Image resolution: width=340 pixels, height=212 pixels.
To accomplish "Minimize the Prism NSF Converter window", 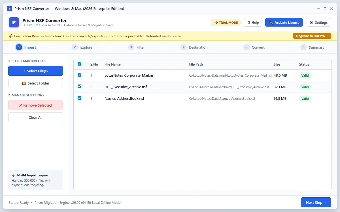I will [318, 8].
